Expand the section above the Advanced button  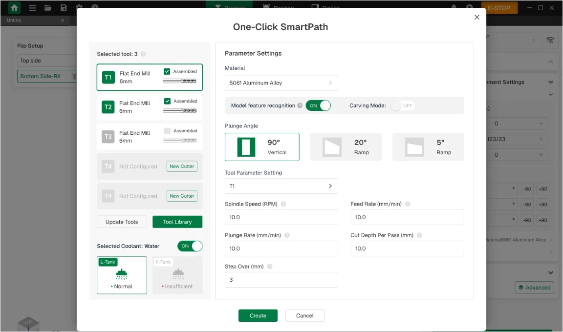[x=550, y=272]
